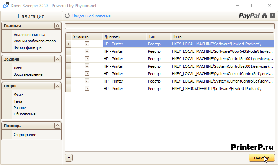Click the refresh updates icon

[x=67, y=16]
